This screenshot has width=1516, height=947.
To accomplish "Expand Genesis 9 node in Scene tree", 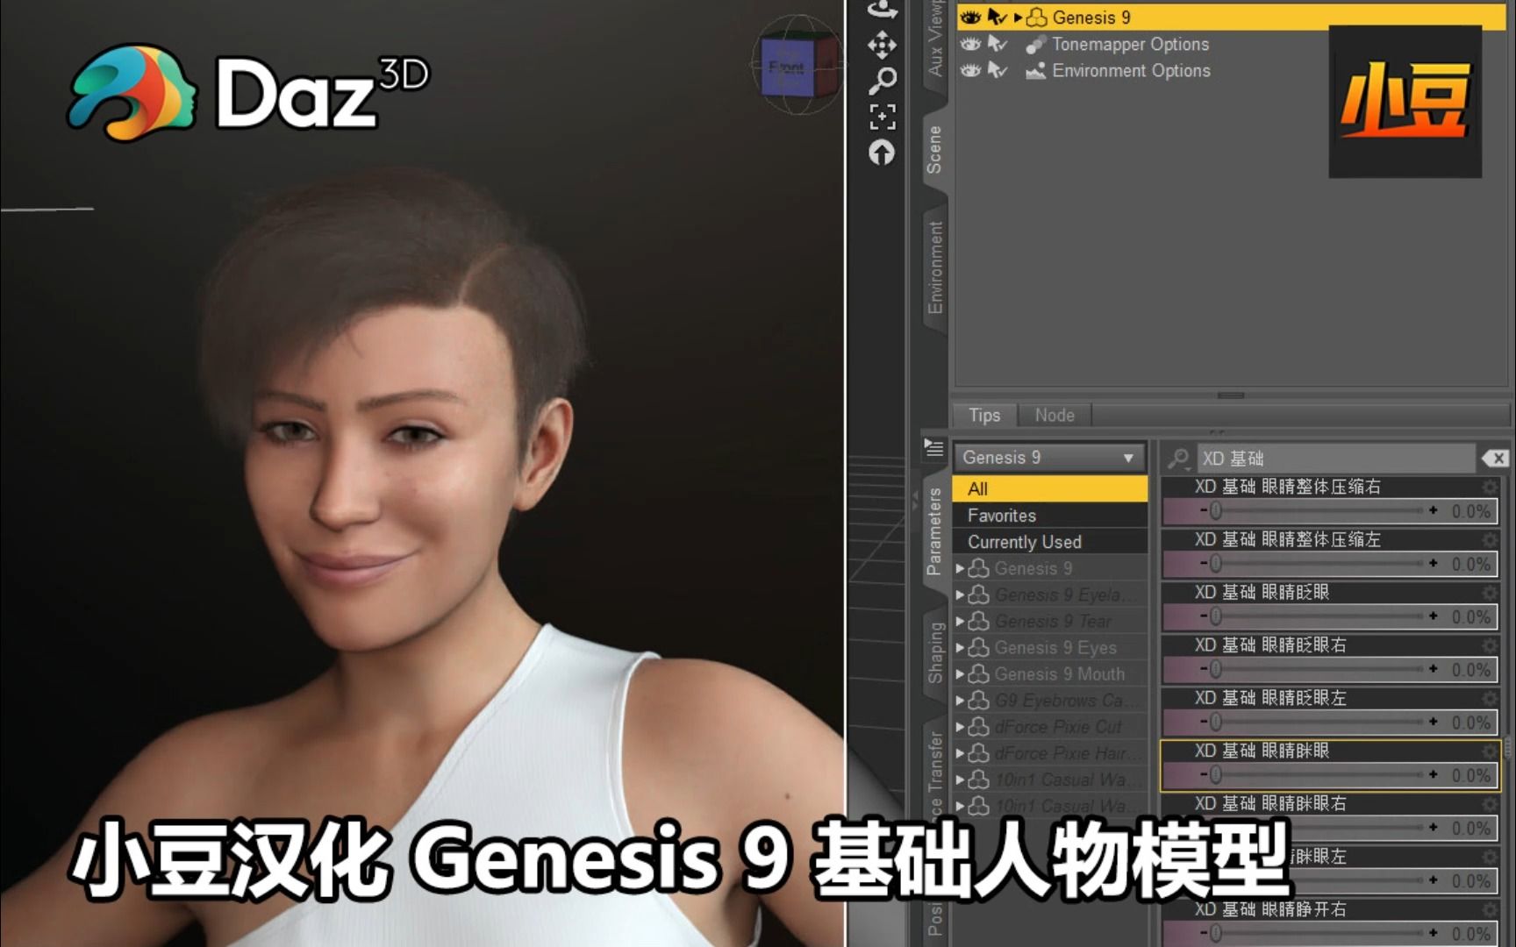I will [1018, 18].
